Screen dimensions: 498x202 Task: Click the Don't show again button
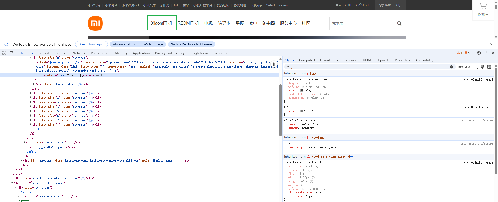(x=92, y=44)
